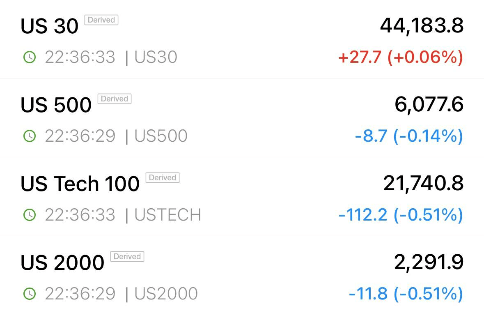Viewport: 484px width, 313px height.
Task: Click the Derived badge next to US 500
Action: point(115,99)
